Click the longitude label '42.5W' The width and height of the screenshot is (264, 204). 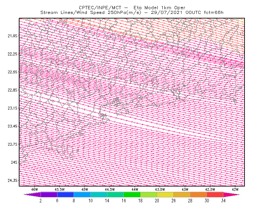pyautogui.click(x=210, y=189)
